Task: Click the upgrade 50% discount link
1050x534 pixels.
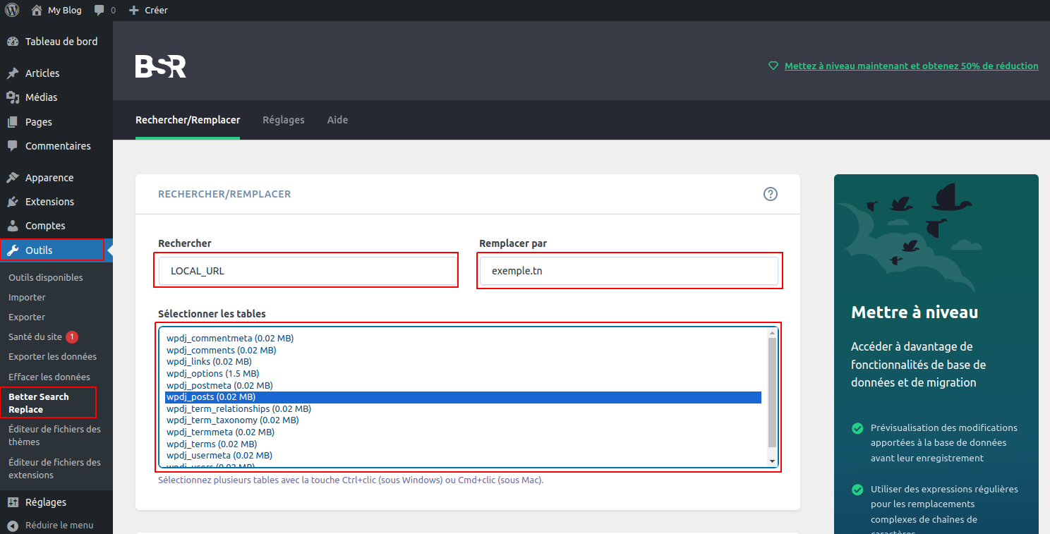Action: tap(911, 66)
